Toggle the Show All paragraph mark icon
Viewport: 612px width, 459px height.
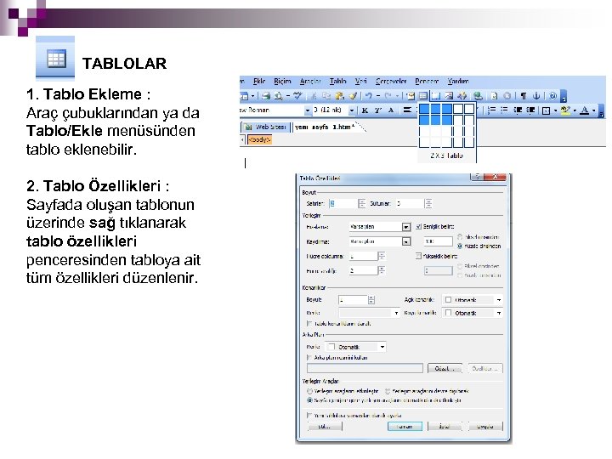pyautogui.click(x=524, y=95)
